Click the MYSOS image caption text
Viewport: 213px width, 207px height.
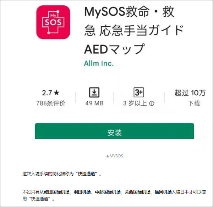(116, 156)
